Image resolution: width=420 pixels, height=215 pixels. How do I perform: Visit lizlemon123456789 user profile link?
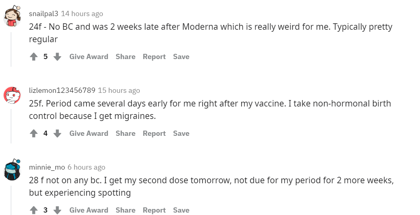click(x=62, y=90)
